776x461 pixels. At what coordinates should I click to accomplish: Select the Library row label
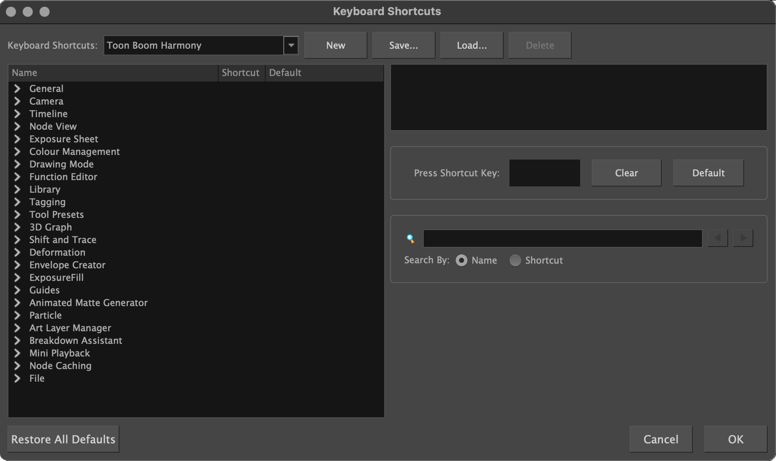click(x=45, y=189)
